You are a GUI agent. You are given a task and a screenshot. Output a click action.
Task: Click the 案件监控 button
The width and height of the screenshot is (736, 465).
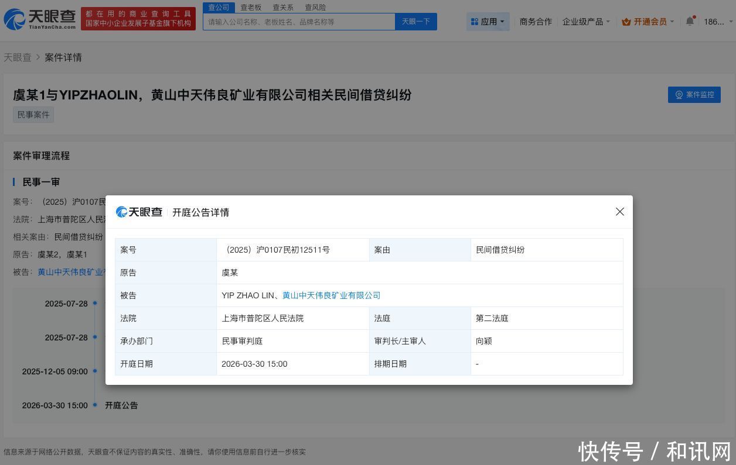(694, 95)
